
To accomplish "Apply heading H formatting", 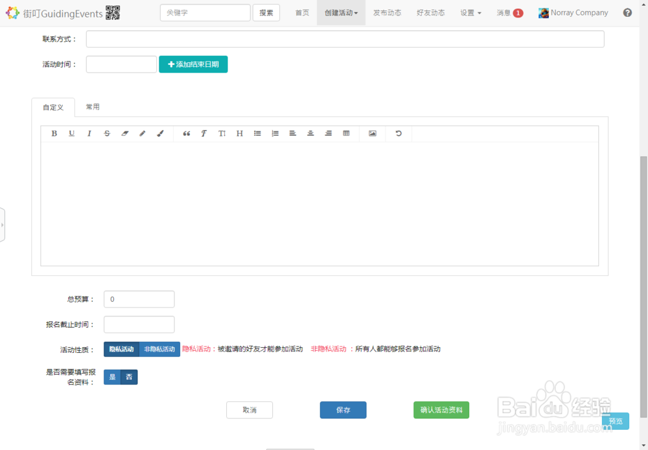I will pyautogui.click(x=239, y=133).
